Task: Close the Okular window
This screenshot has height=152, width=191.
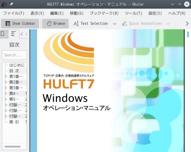Action: pos(187,4)
